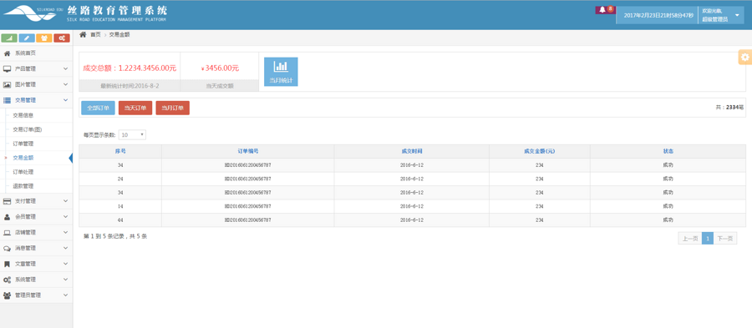This screenshot has width=752, height=328.
Task: Sort by 成交金额(元) column header
Action: tap(540, 151)
